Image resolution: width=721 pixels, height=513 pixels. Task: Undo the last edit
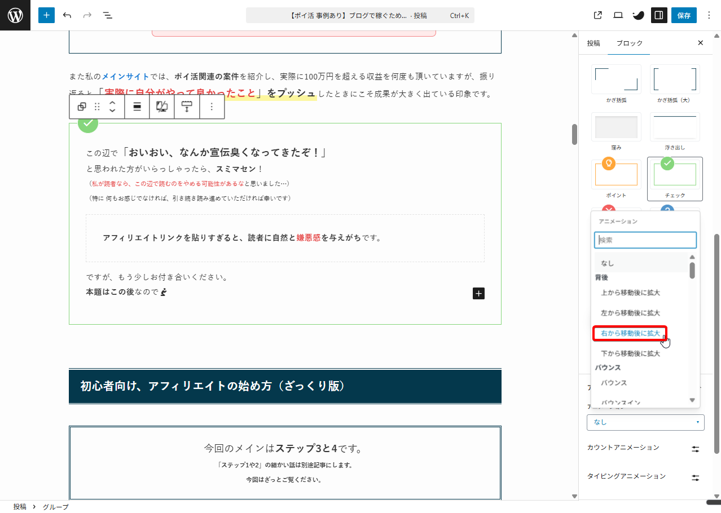[x=67, y=15]
